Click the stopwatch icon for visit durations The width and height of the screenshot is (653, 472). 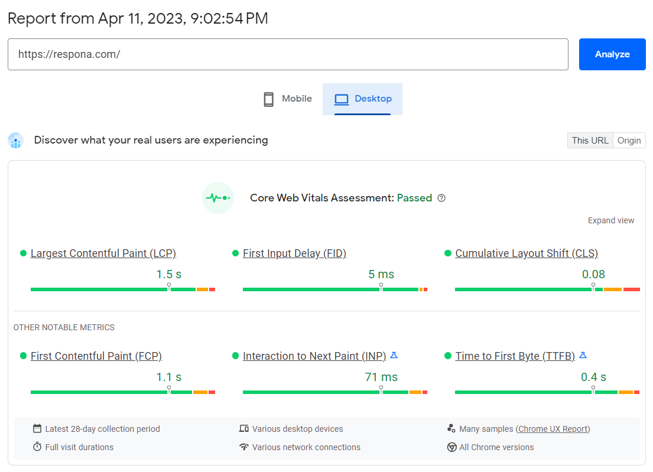37,447
